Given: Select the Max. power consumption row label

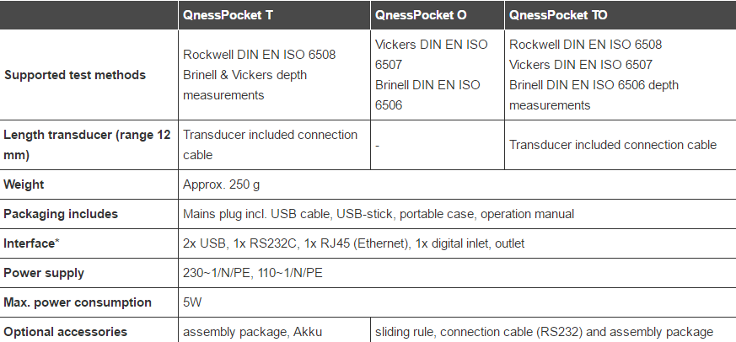Looking at the screenshot, I should [x=78, y=302].
